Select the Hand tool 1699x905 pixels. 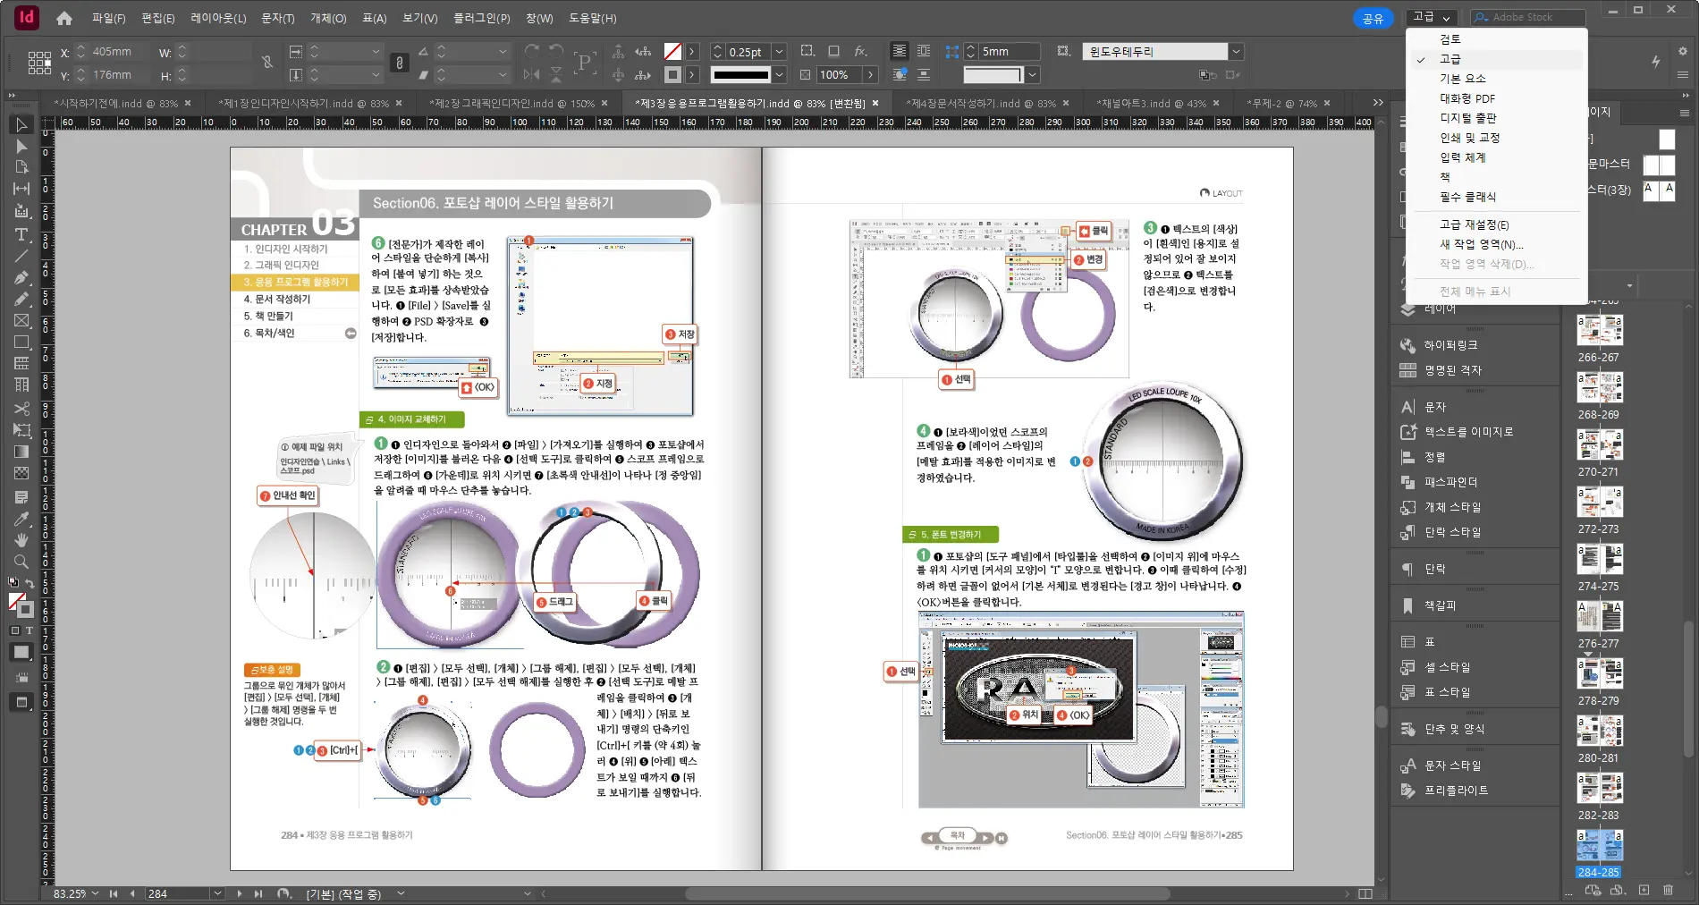click(x=21, y=540)
